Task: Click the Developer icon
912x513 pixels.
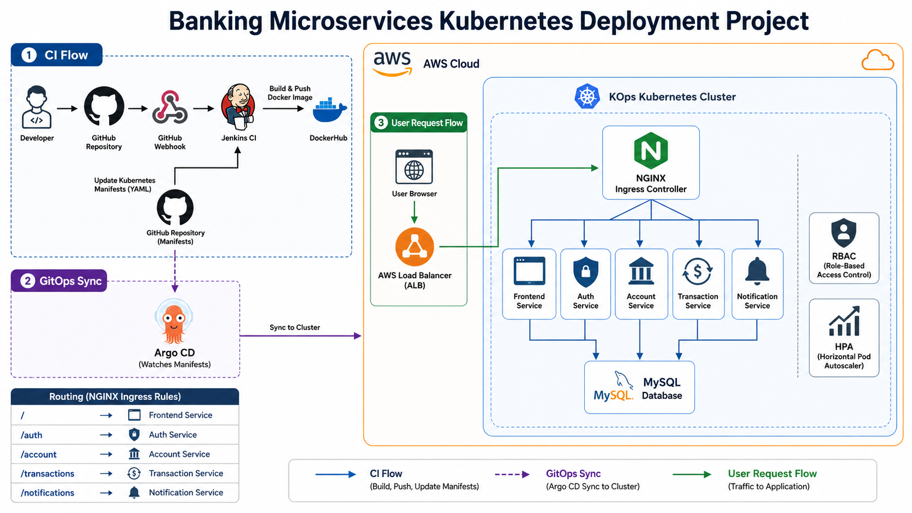Action: [37, 107]
